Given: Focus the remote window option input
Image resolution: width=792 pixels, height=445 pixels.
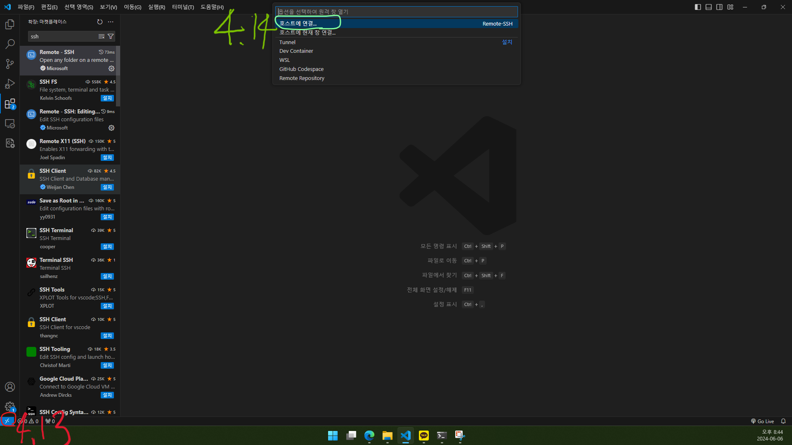Looking at the screenshot, I should [397, 12].
